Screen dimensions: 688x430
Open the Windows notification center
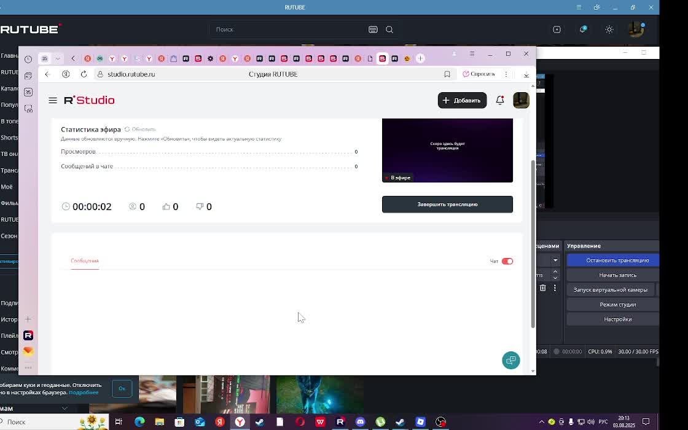tap(646, 421)
